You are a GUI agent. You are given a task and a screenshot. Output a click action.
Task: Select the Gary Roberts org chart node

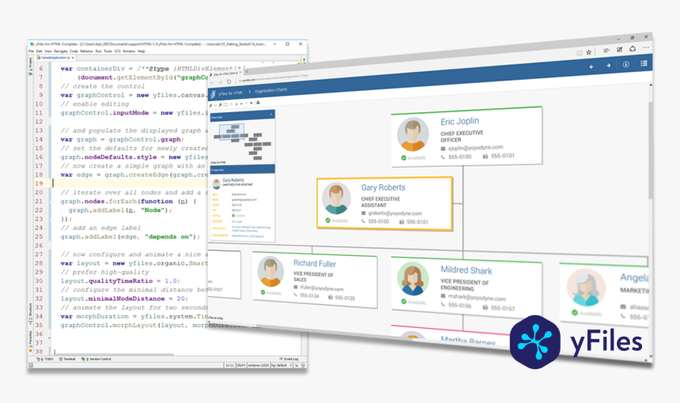click(384, 203)
